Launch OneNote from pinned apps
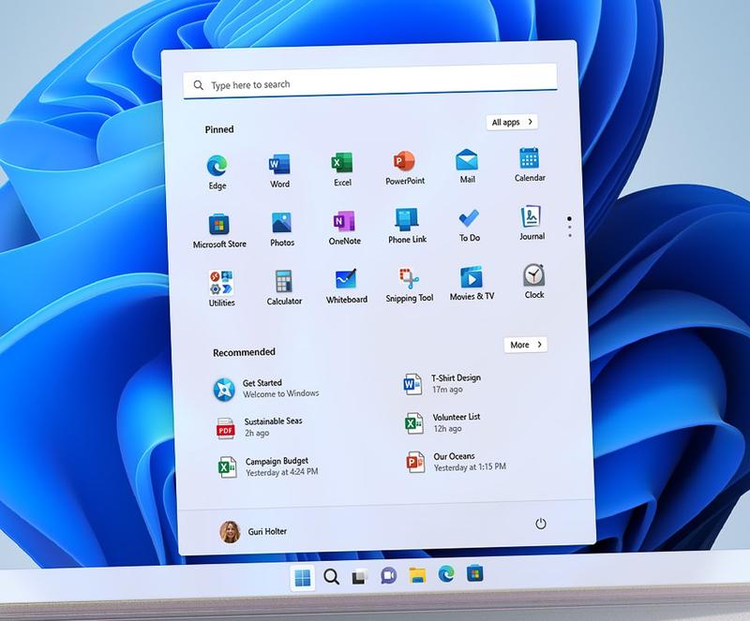Screen dimensions: 750x621 [344, 228]
